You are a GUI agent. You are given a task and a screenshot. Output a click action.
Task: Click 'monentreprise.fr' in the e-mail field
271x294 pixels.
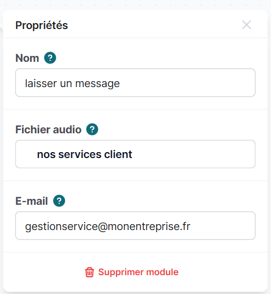[149, 226]
